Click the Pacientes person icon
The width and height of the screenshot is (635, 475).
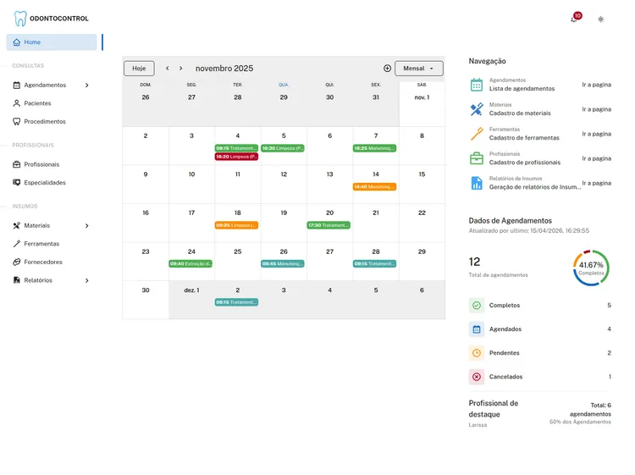tap(17, 103)
